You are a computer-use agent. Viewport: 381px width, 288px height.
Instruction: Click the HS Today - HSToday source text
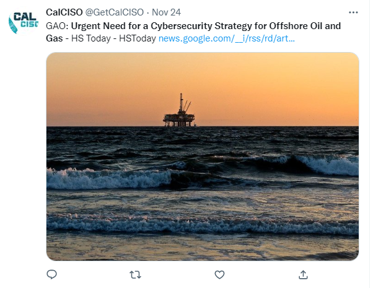pyautogui.click(x=113, y=38)
